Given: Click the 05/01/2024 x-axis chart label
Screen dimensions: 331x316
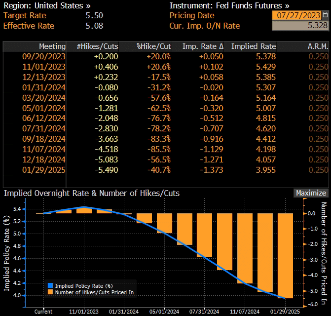Looking at the screenshot, I should click(164, 312).
